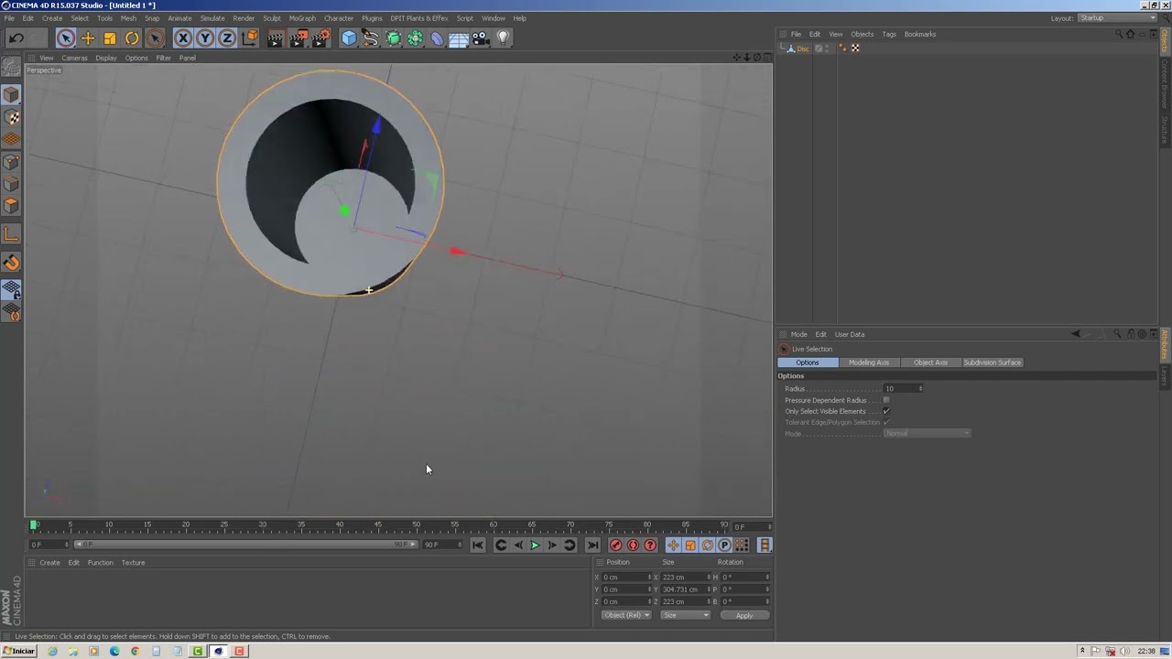Click the floor environment icon
Screen dimensions: 1172x659
pos(460,38)
